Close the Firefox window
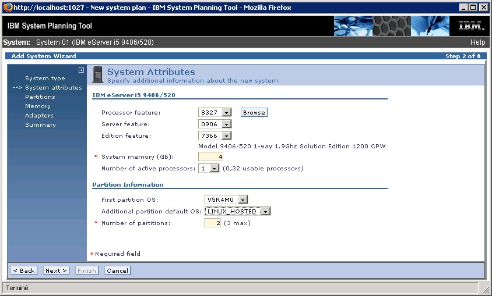Screen dimensions: 492x296 click(483, 7)
